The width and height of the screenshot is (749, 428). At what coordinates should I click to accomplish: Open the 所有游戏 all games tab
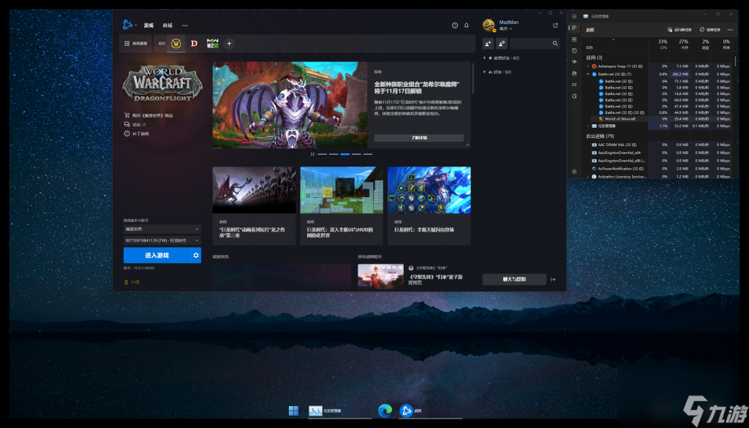(137, 43)
